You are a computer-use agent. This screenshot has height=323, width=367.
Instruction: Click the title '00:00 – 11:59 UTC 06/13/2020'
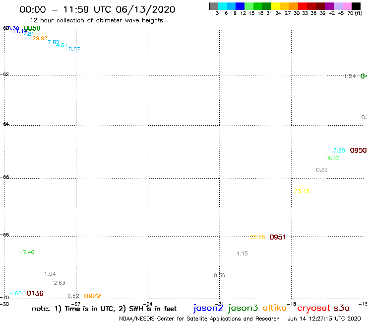97,10
